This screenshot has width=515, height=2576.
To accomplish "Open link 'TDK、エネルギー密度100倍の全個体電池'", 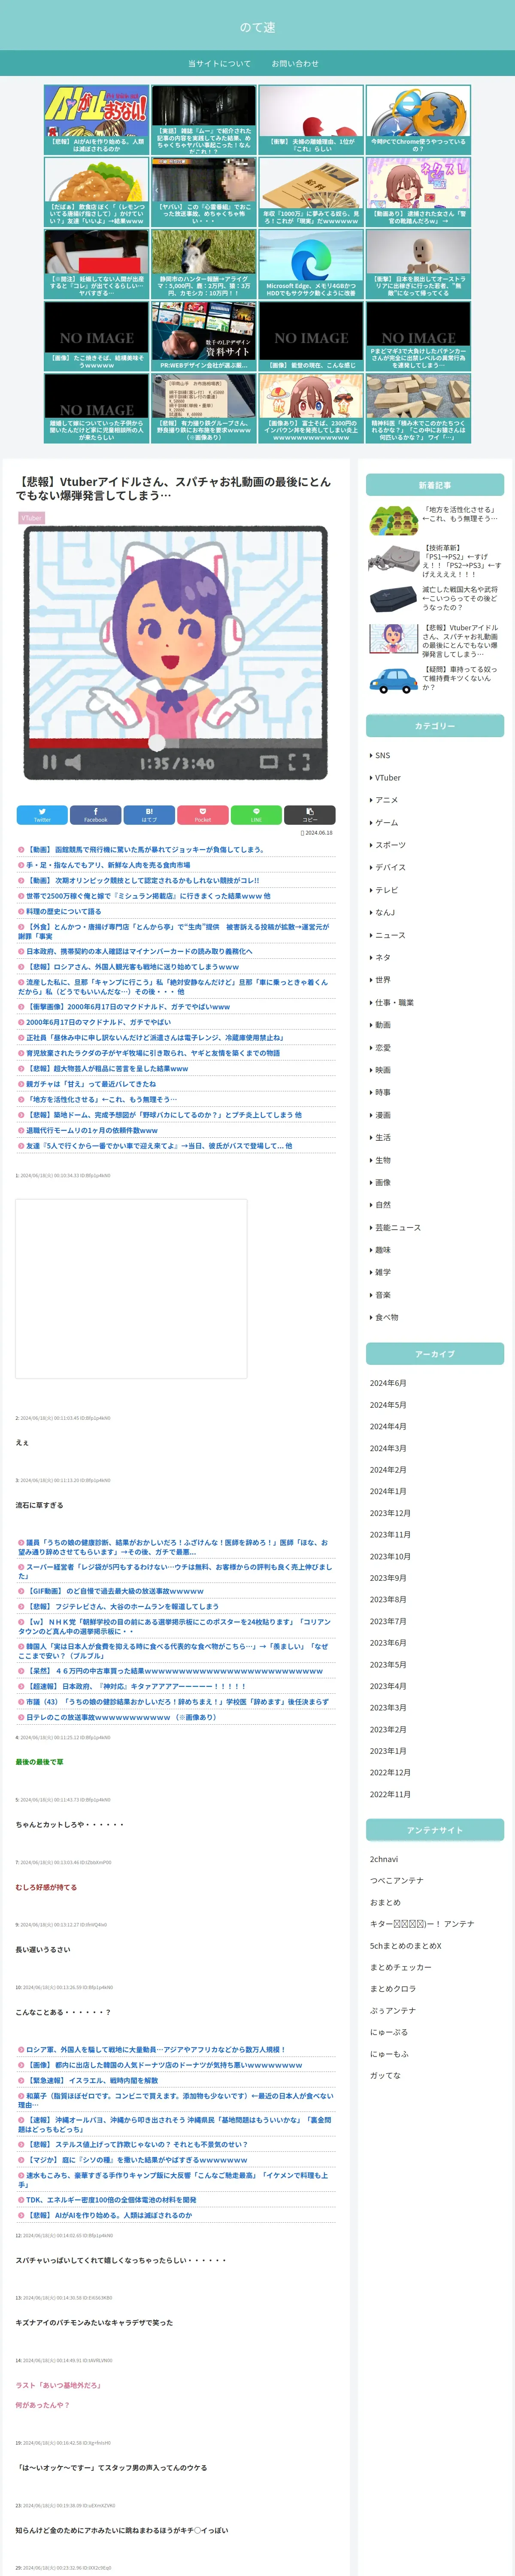I will point(111,2199).
